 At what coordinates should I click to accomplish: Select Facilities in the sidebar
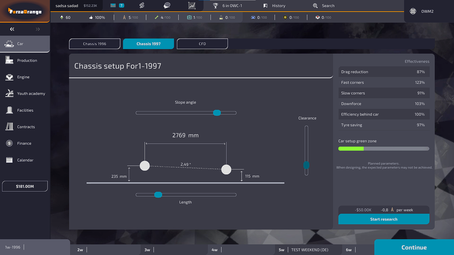pos(25,110)
